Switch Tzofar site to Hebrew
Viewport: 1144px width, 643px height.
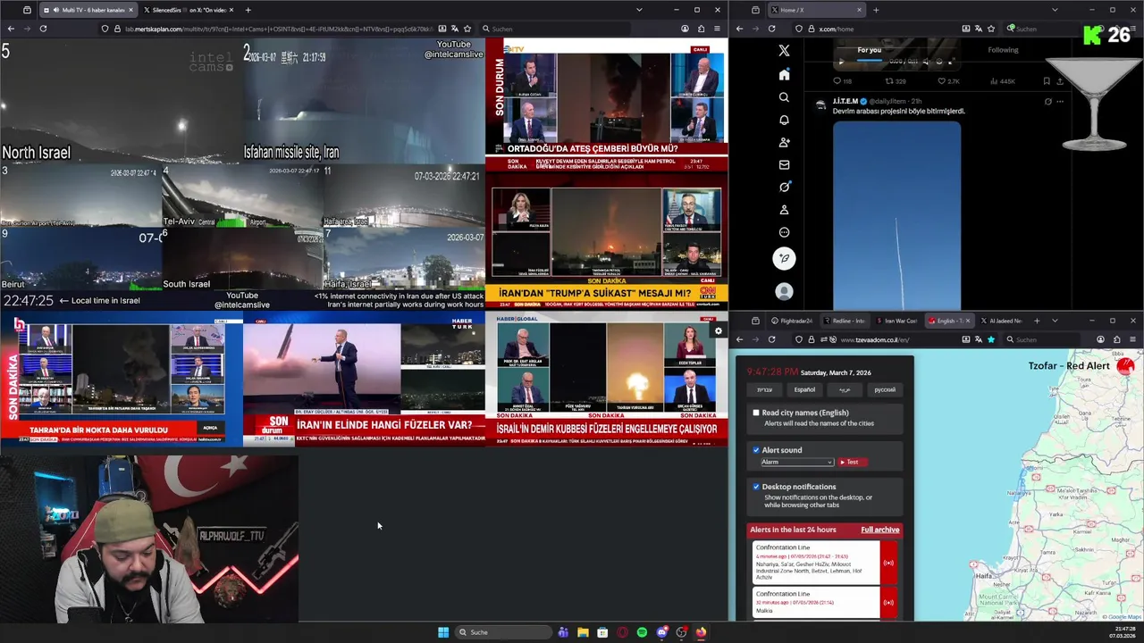[764, 389]
